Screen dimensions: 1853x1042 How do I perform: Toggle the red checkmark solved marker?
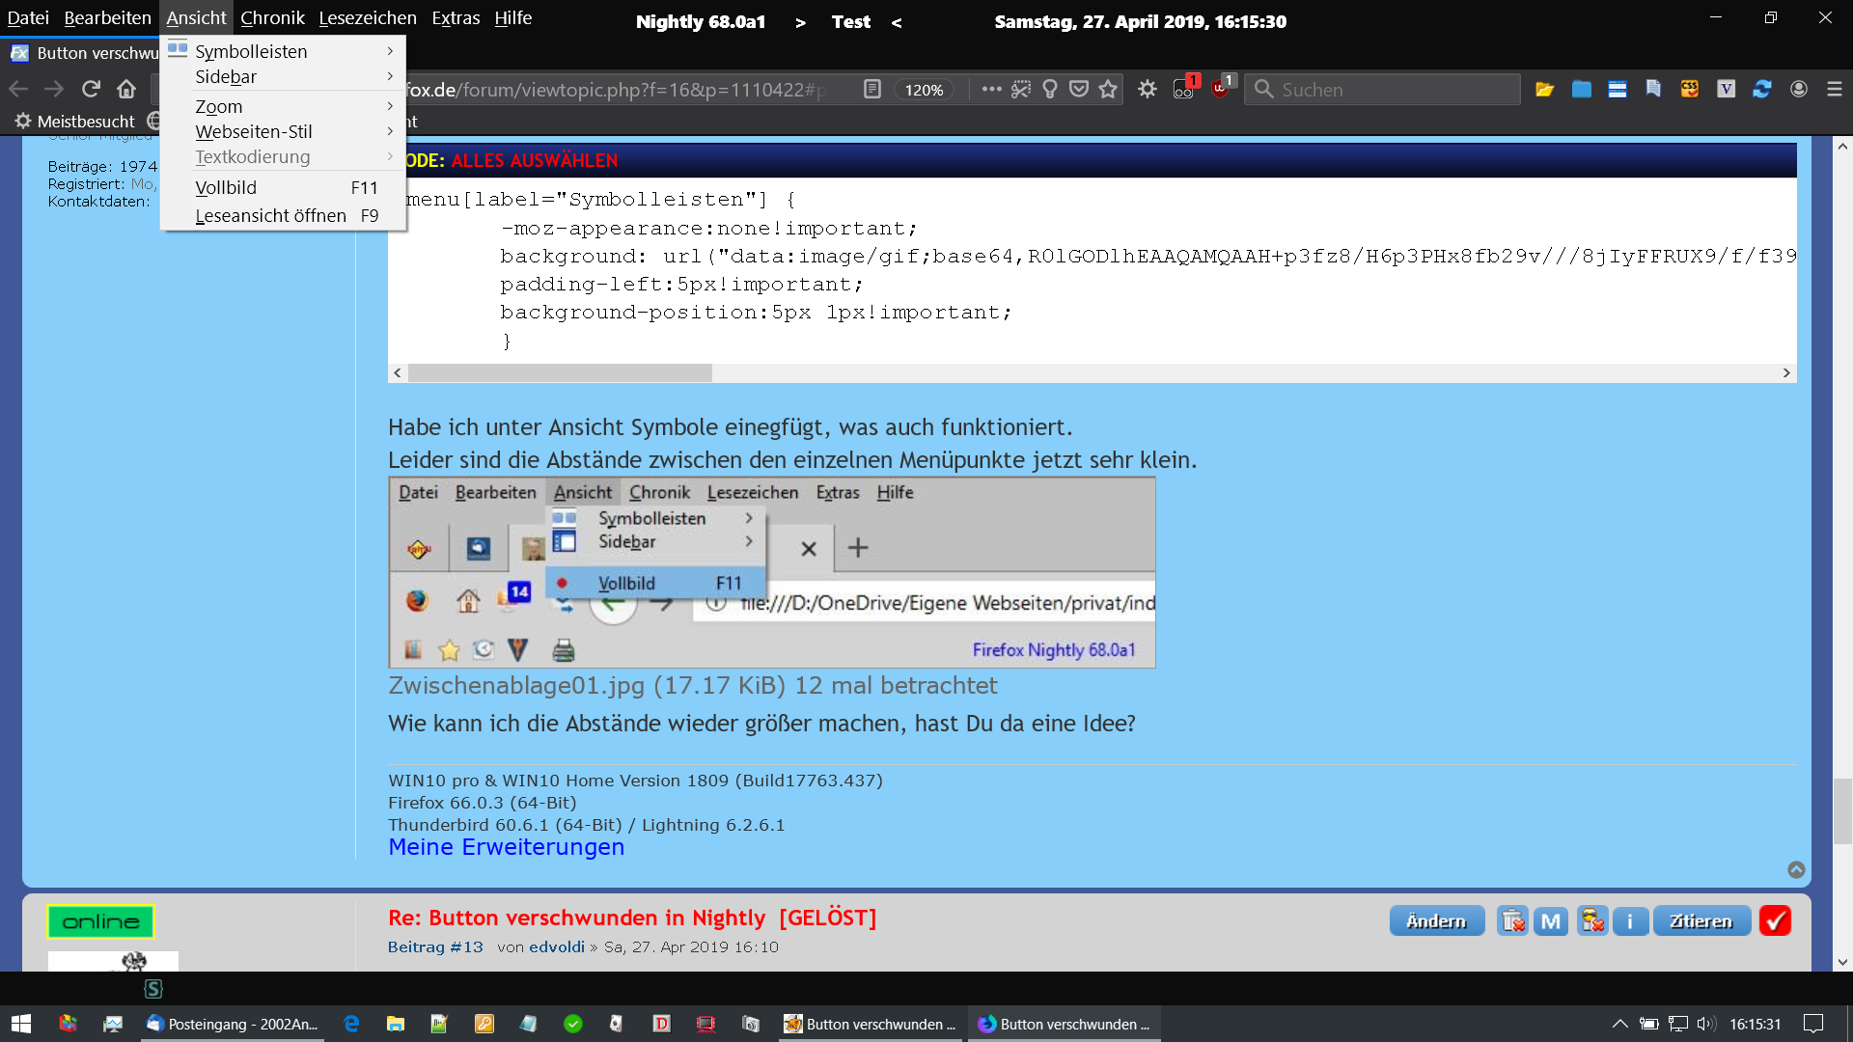tap(1775, 921)
